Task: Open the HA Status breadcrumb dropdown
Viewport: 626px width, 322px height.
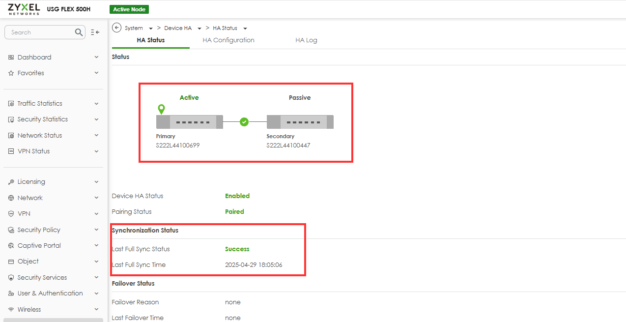Action: 245,29
